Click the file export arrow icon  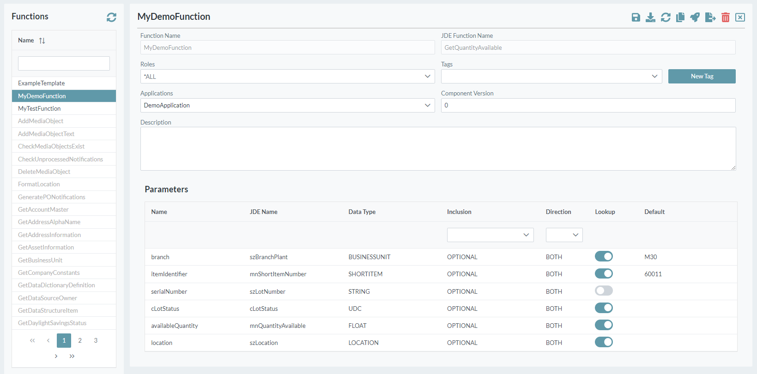(710, 18)
